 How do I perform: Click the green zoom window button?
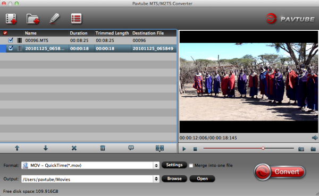[16, 4]
